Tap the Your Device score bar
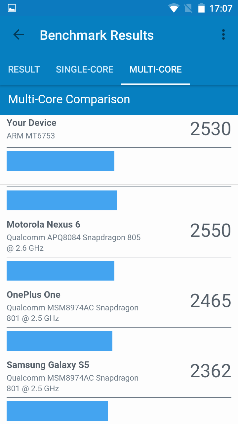This screenshot has width=238, height=424. (60, 161)
